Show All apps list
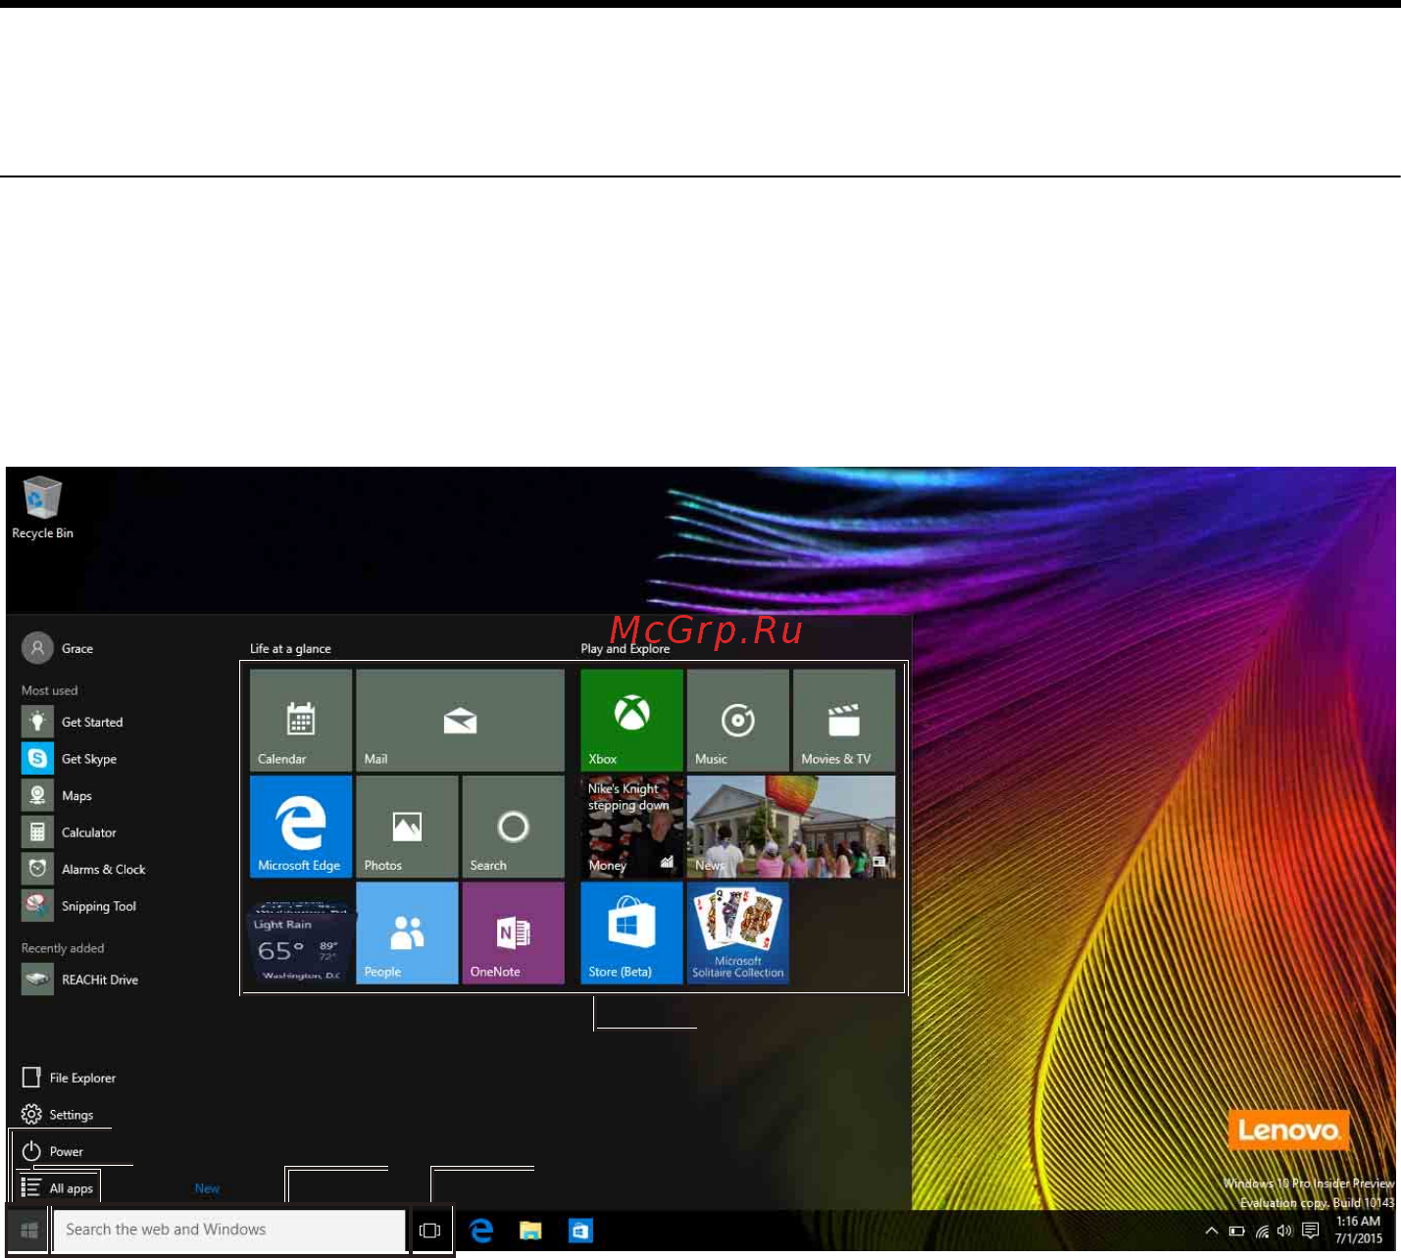1401x1258 pixels. tap(57, 1188)
